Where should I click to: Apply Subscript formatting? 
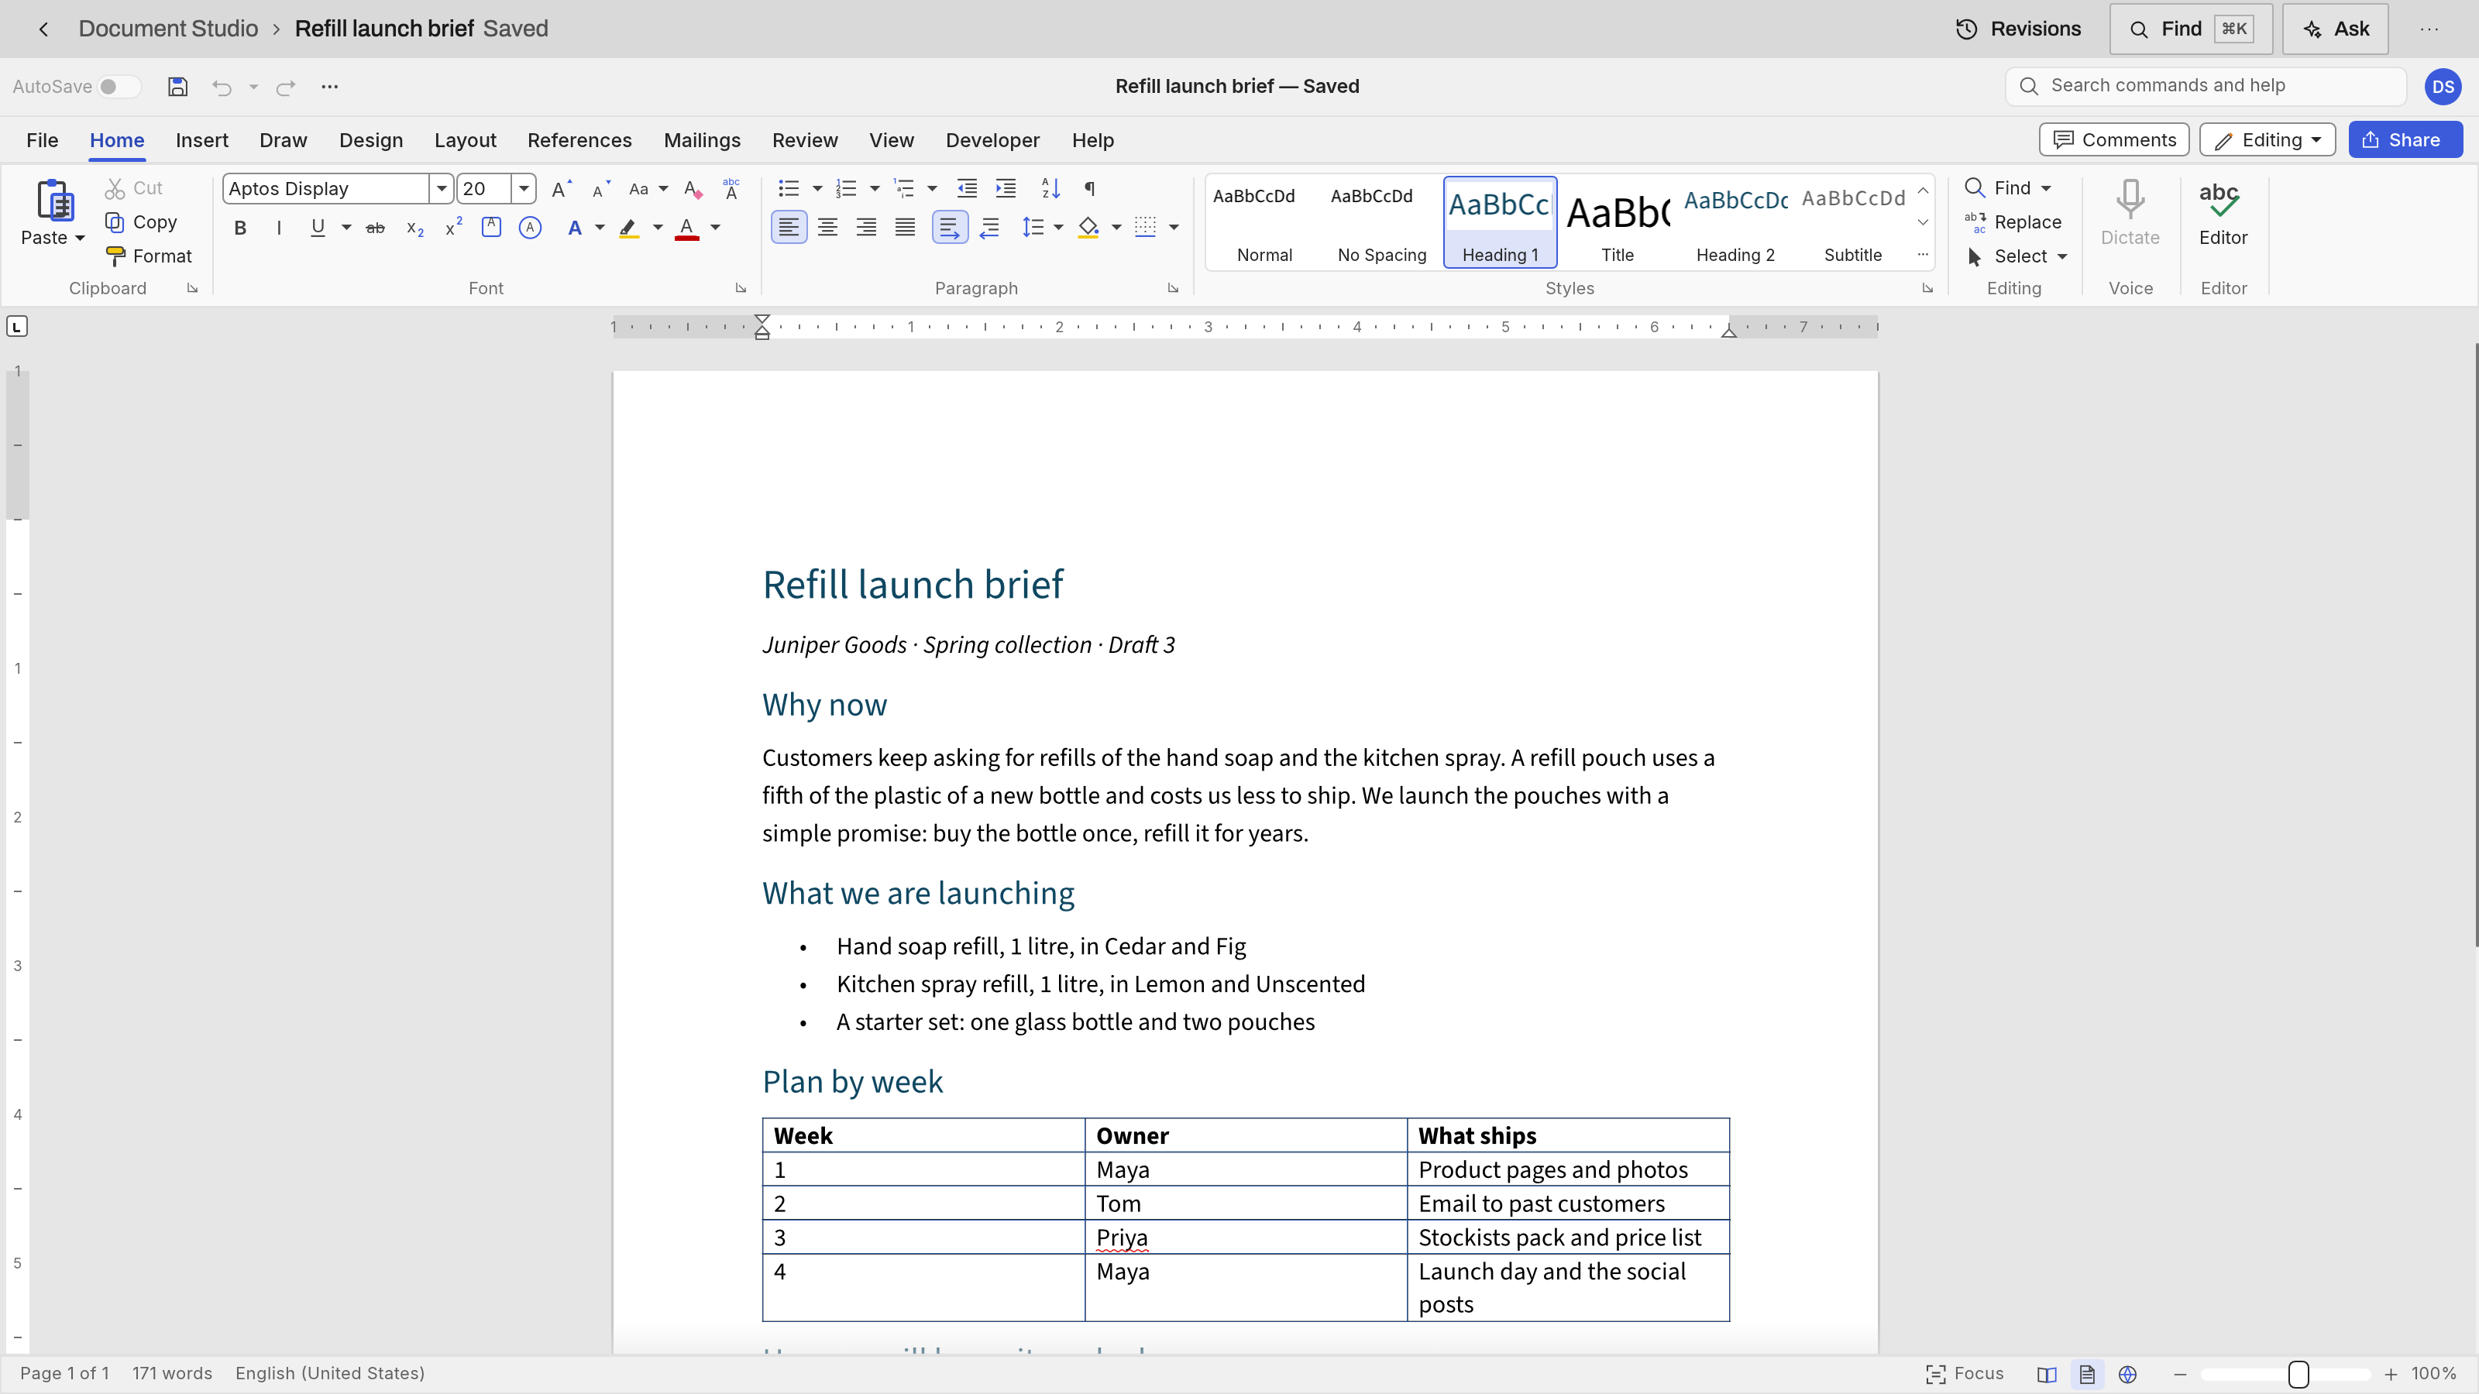tap(414, 228)
